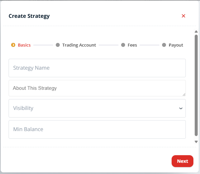Viewport: 200px width, 174px height.
Task: Expand Visibility using the chevron arrow
Action: click(181, 108)
